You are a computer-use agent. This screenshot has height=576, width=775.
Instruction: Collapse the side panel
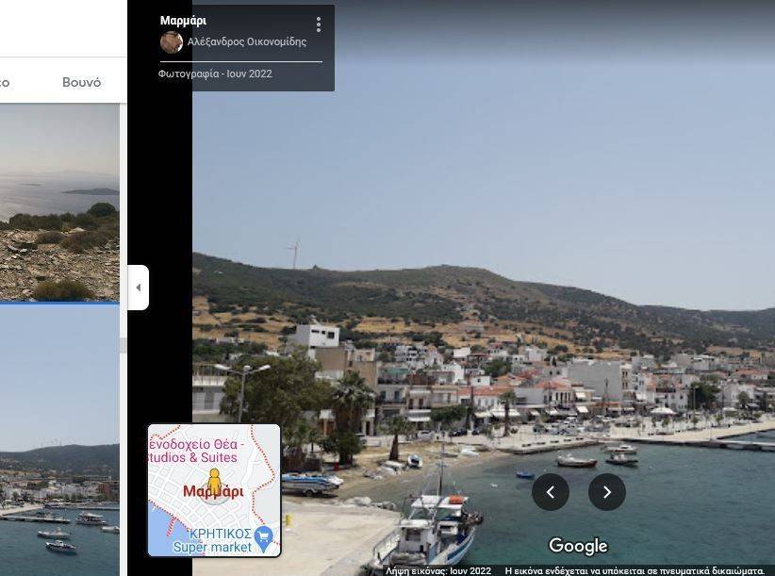click(139, 288)
